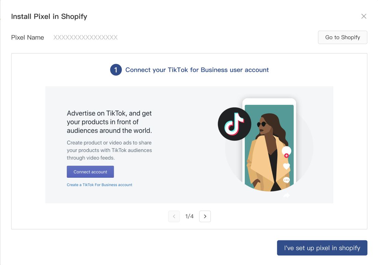Close the Install Pixel dialog via X icon
Image resolution: width=378 pixels, height=265 pixels.
click(x=364, y=16)
